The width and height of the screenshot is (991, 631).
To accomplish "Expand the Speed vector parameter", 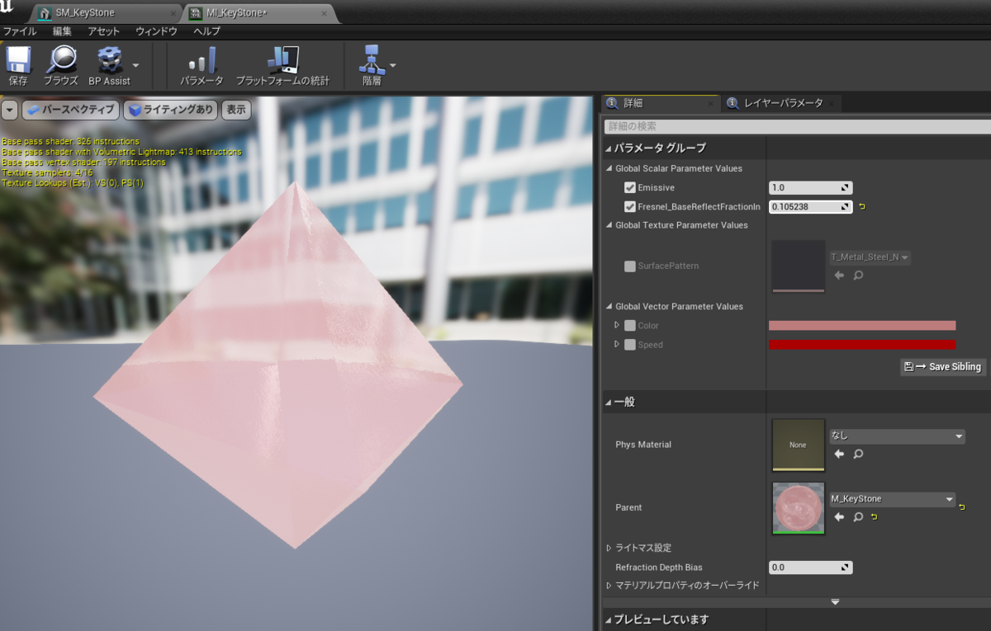I will [x=617, y=345].
